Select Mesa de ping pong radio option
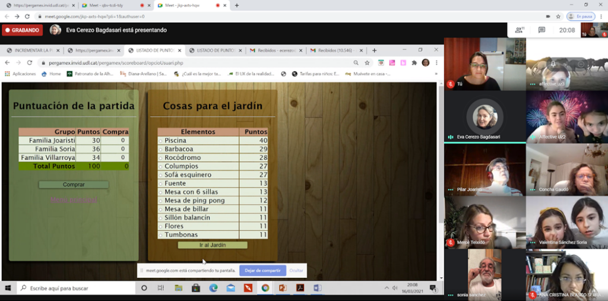The image size is (608, 301). coord(161,201)
